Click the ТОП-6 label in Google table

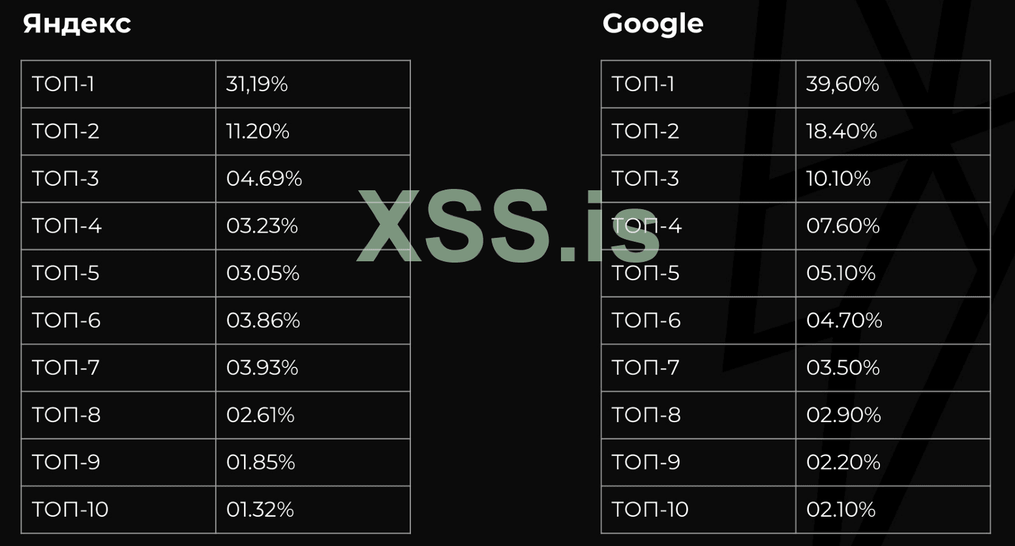(x=646, y=321)
